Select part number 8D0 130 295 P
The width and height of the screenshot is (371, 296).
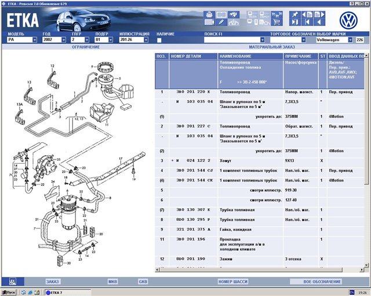(x=193, y=220)
